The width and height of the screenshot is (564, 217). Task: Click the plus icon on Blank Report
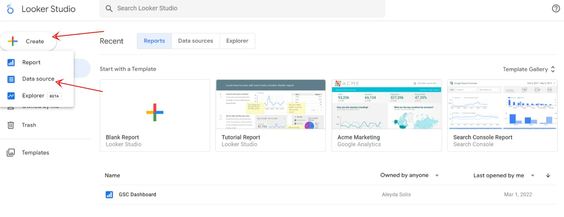point(155,112)
